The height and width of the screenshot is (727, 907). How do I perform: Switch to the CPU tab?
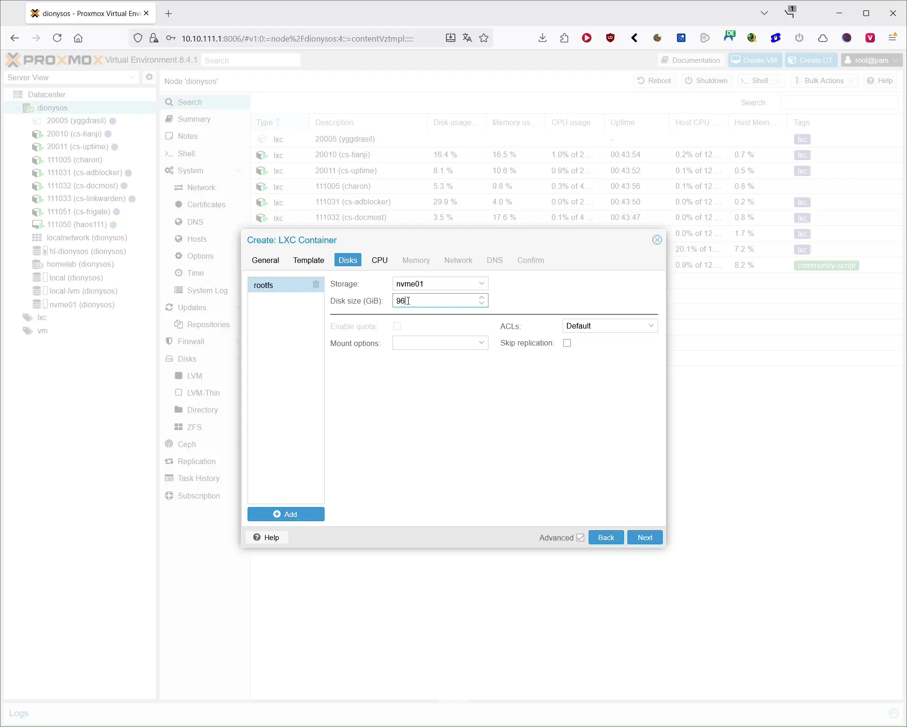379,260
